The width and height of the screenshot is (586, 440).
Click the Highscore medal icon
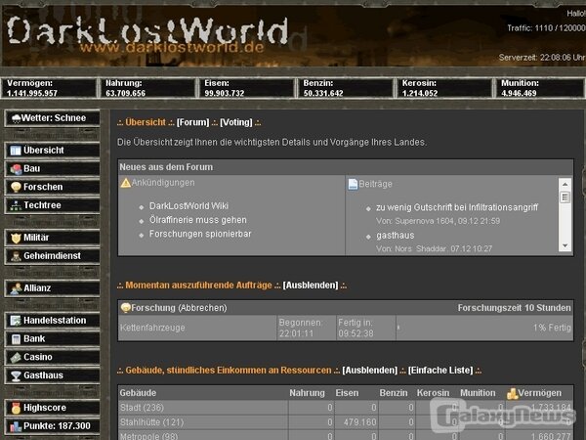16,408
